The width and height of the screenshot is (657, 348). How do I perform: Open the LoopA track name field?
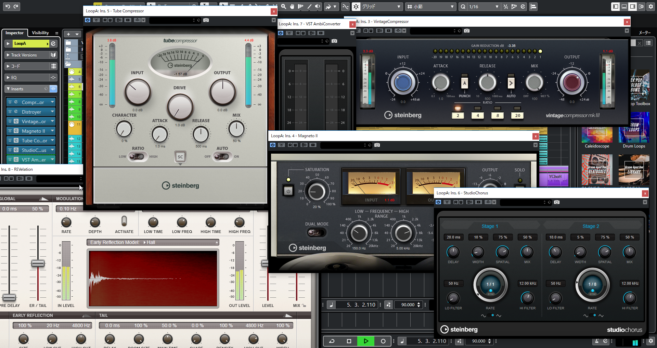click(x=30, y=43)
